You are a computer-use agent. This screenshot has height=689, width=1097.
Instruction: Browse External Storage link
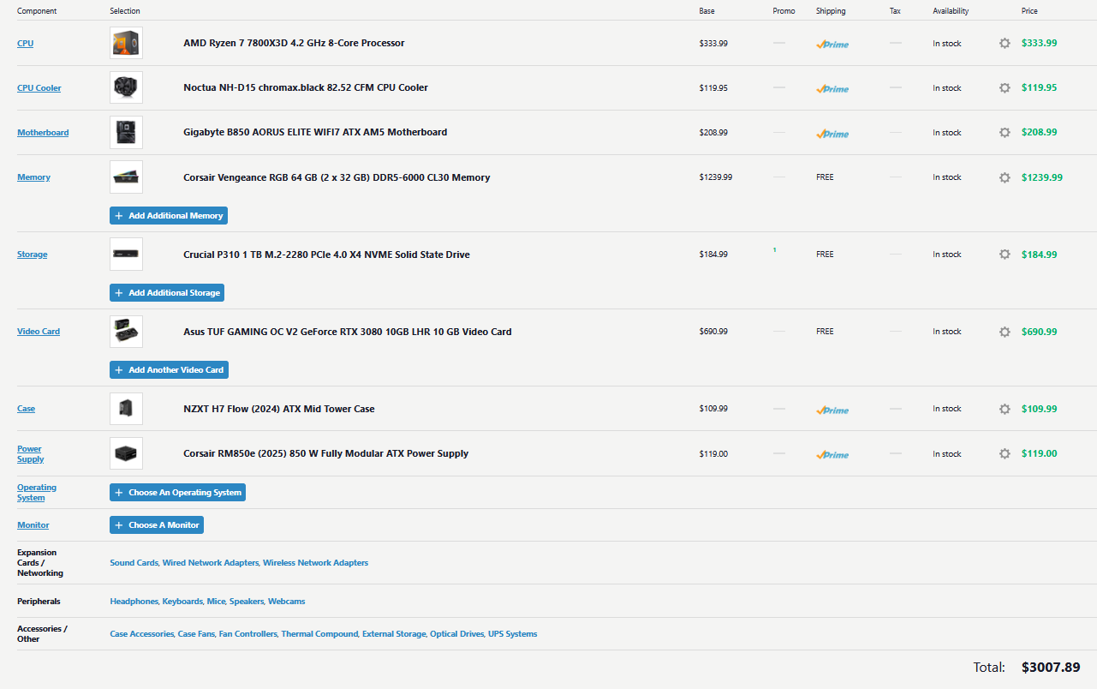pyautogui.click(x=394, y=634)
